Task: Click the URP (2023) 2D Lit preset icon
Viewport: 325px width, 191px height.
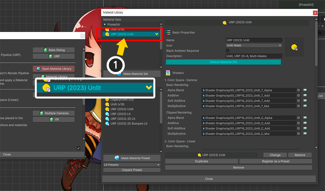Action: [x=107, y=119]
